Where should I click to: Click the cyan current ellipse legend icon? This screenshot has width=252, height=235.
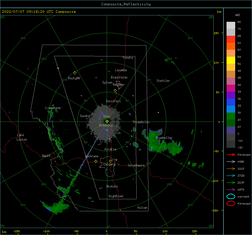click(x=231, y=196)
